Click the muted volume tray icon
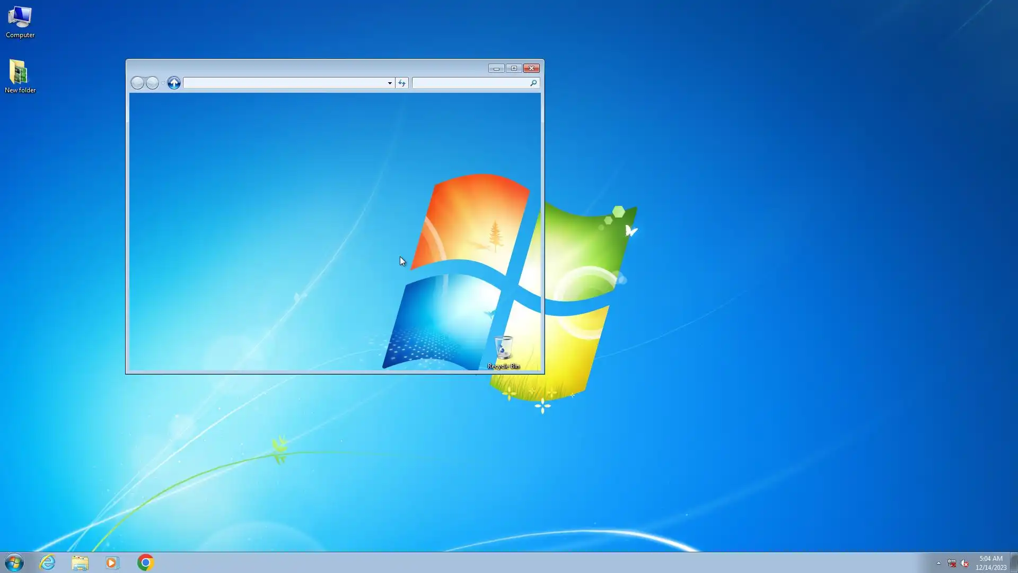The width and height of the screenshot is (1018, 573). [x=964, y=563]
